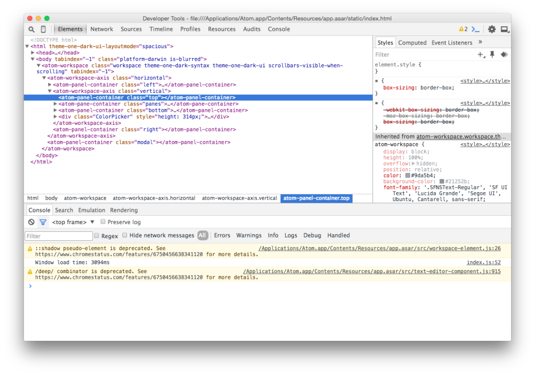Image resolution: width=535 pixels, height=375 pixels.
Task: Filter console by Errors
Action: click(222, 236)
